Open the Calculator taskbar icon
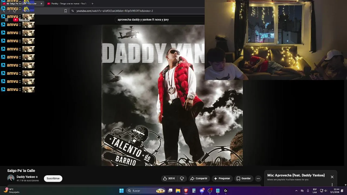This screenshot has width=347, height=195. tap(194, 191)
